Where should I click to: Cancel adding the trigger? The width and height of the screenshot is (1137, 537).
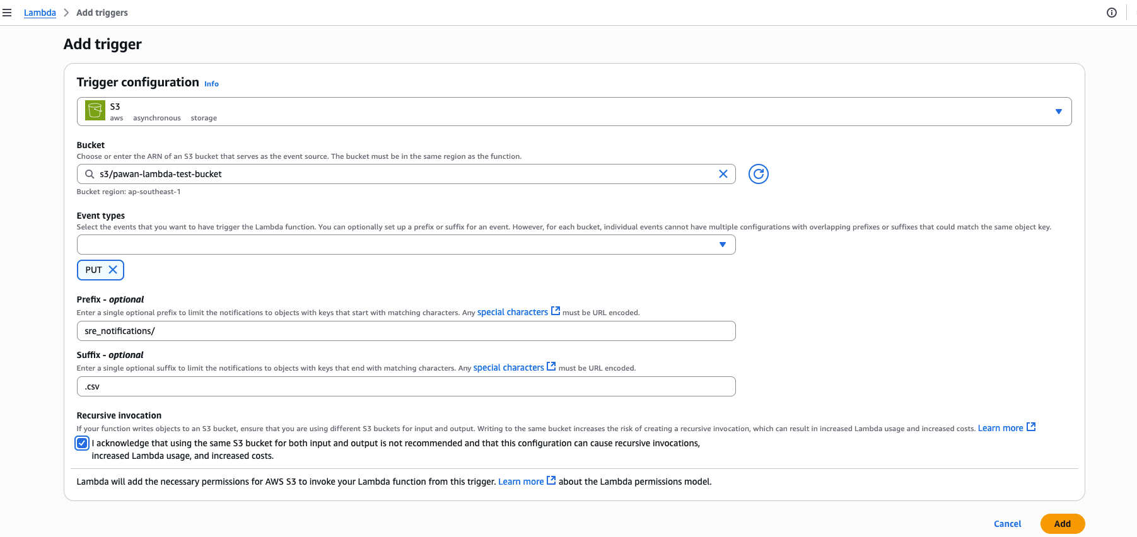pos(1007,524)
